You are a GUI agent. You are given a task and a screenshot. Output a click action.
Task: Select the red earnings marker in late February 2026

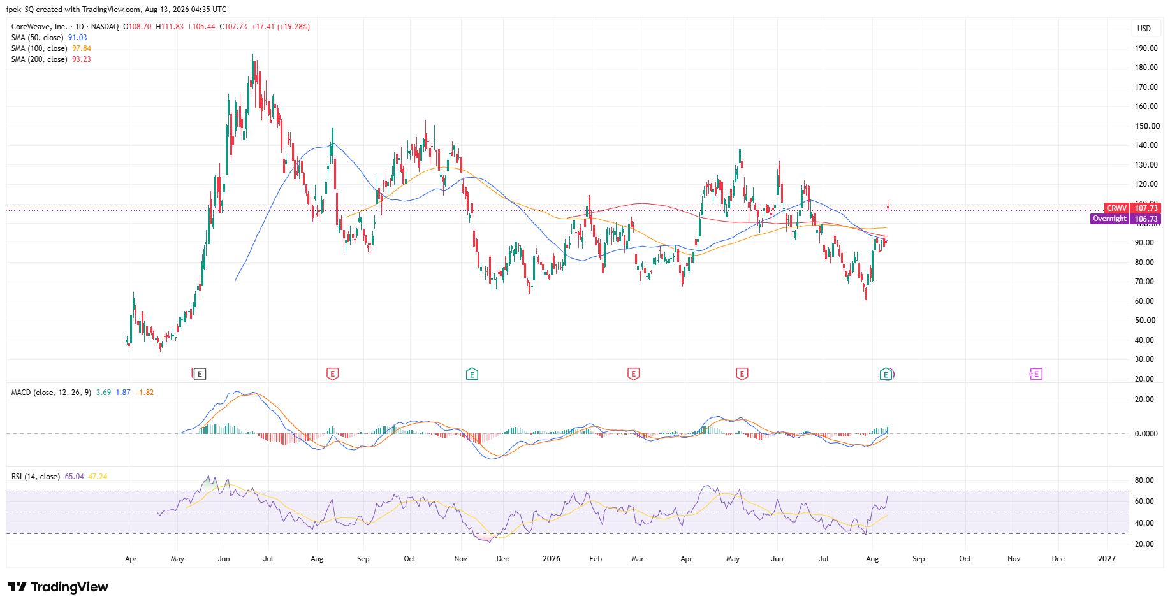point(633,374)
